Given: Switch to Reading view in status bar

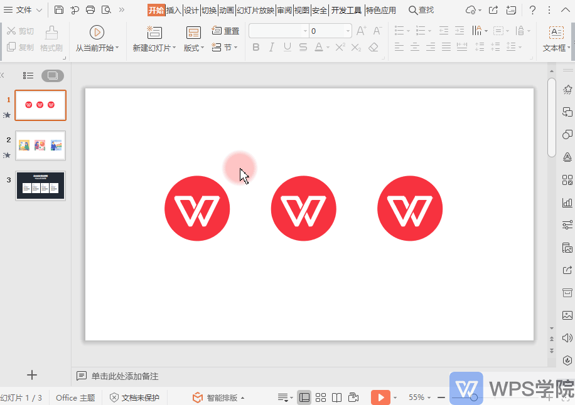Looking at the screenshot, I should point(336,397).
